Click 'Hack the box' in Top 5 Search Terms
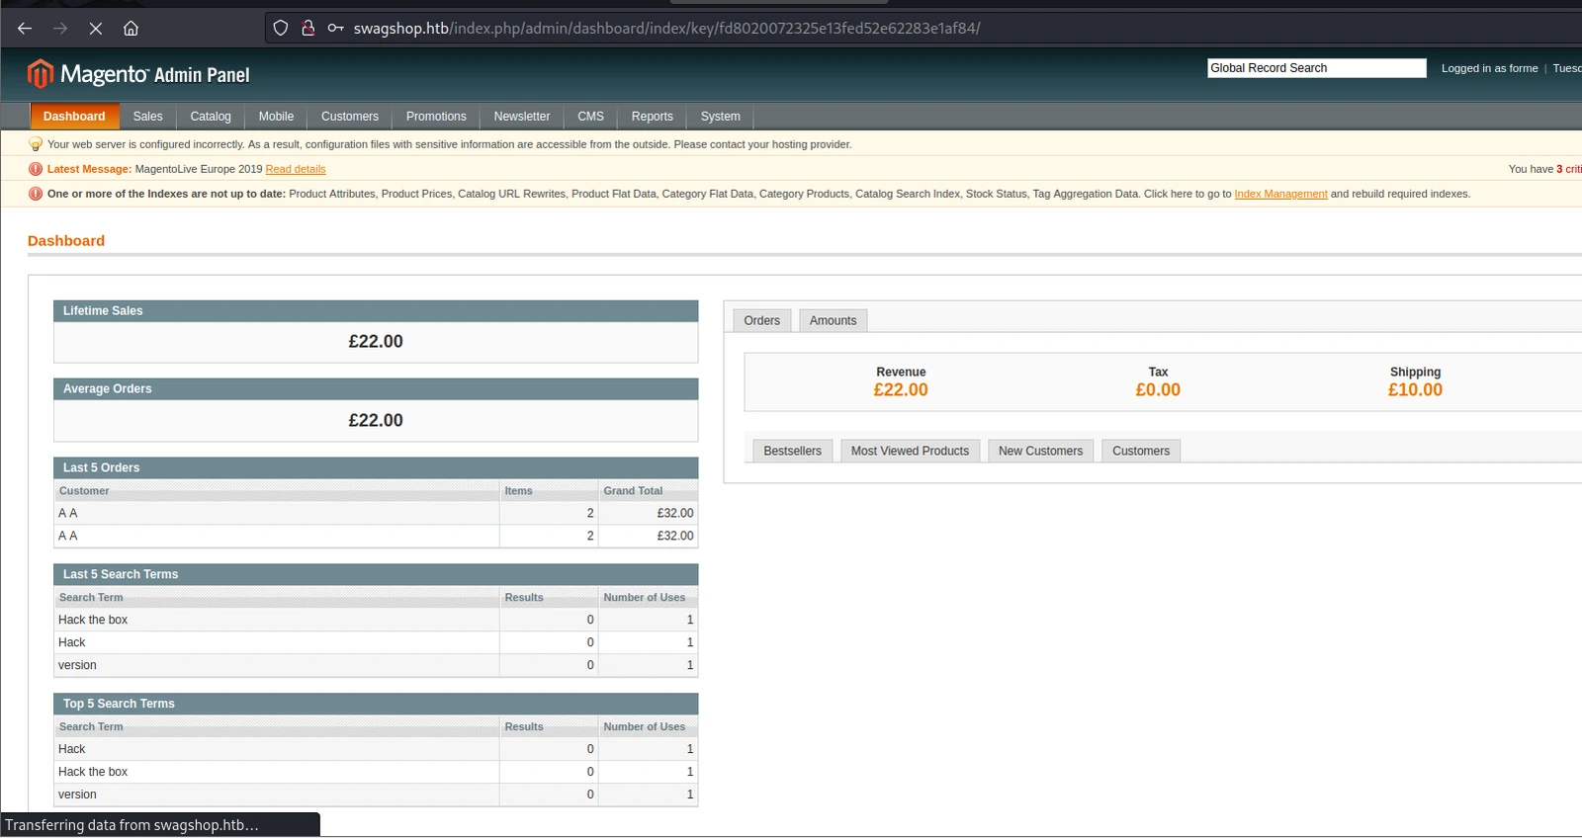1582x838 pixels. 93,772
